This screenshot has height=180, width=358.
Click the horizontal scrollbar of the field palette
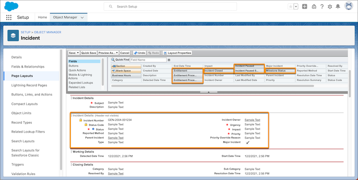click(x=212, y=86)
